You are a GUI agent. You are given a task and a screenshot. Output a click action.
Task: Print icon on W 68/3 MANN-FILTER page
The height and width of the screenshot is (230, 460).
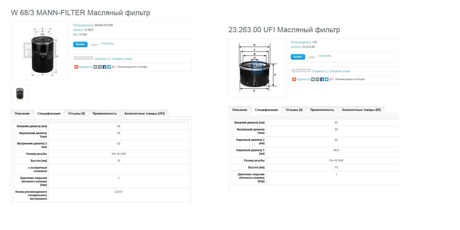(x=100, y=67)
